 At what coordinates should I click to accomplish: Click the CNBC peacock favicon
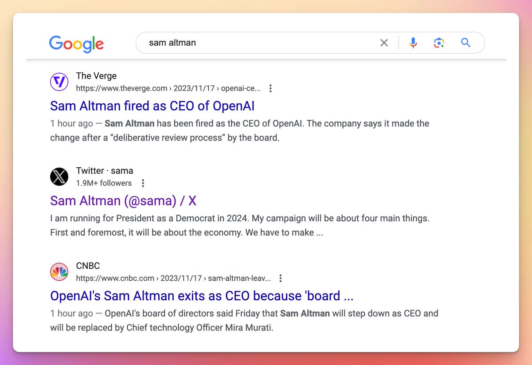pyautogui.click(x=59, y=272)
